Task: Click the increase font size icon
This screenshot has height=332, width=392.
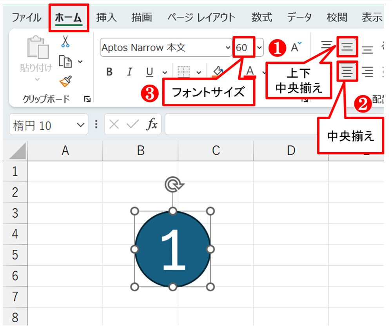Action: (296, 47)
